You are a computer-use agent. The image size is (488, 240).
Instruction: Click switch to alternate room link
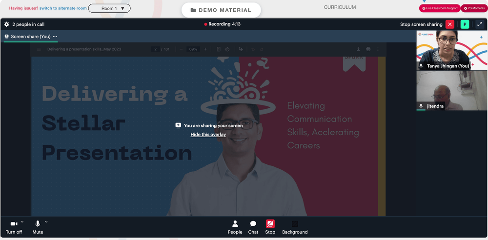(x=63, y=8)
